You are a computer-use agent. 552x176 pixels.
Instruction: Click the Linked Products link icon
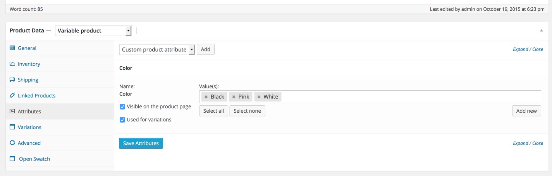[x=12, y=96]
